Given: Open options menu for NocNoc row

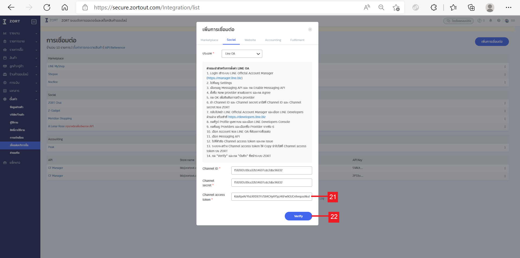Looking at the screenshot, I should pos(505,82).
